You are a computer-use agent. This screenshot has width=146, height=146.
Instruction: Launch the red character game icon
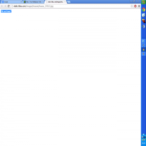[x=143, y=21]
